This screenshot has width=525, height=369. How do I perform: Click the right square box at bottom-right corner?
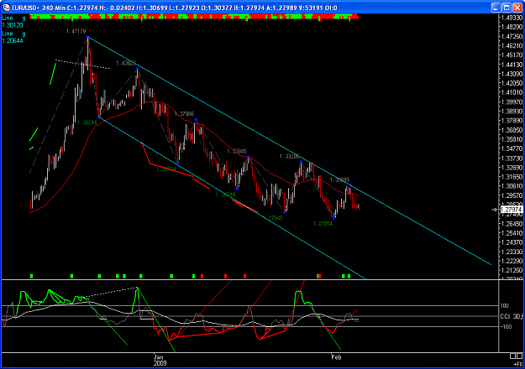coord(519,356)
